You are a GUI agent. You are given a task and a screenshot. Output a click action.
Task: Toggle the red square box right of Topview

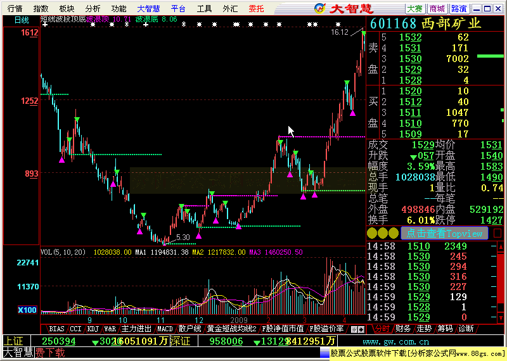(497, 232)
